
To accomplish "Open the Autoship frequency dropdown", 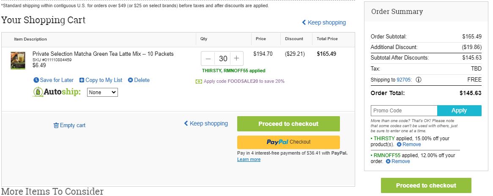I will (102, 93).
